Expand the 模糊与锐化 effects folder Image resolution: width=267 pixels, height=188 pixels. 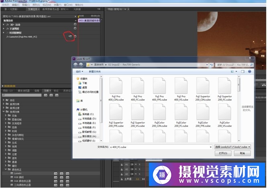6,139
